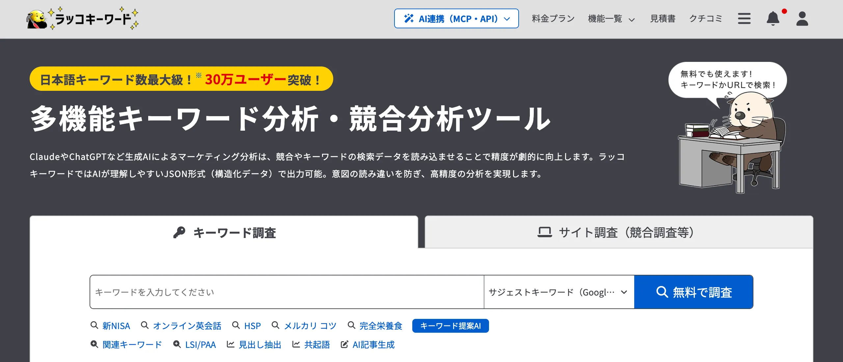Click the ラッコキーワード logo
843x362 pixels.
[x=83, y=18]
